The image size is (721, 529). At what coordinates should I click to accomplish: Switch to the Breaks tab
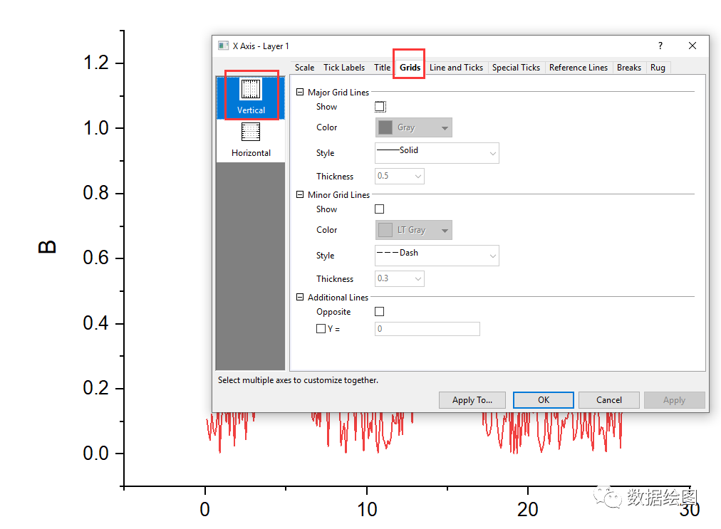pos(629,68)
